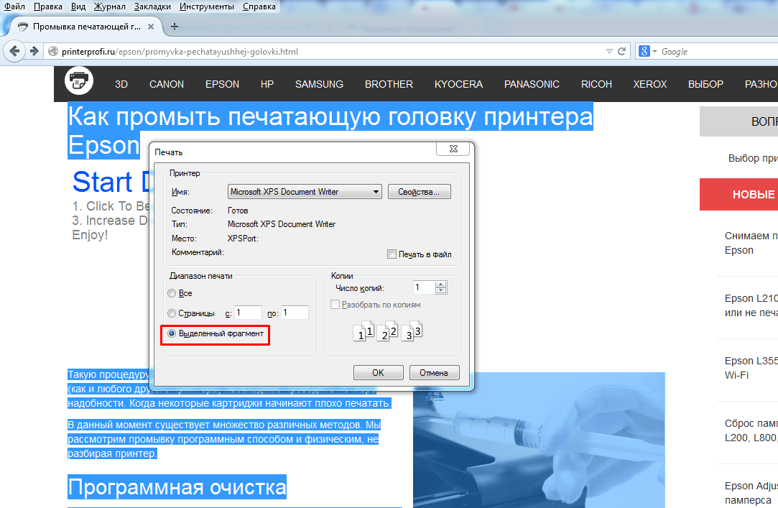Open the Epson L355 sidebar article link
This screenshot has width=778, height=508.
751,368
